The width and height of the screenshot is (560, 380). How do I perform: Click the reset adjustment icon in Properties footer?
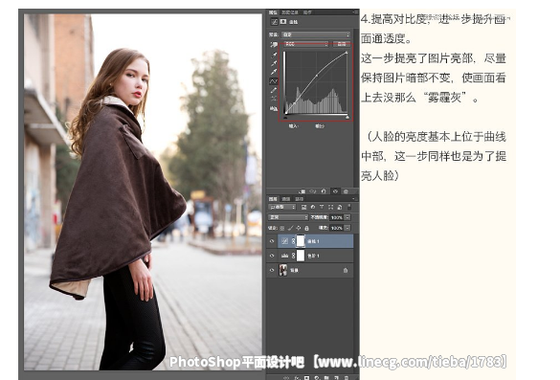(x=324, y=191)
